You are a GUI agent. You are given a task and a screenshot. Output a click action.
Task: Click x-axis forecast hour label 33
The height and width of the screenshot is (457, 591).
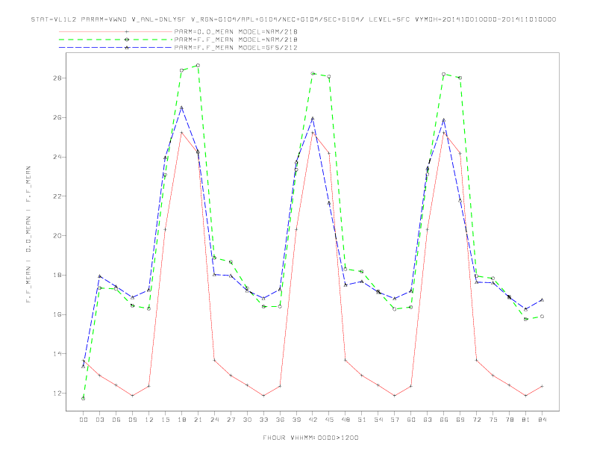click(x=263, y=420)
